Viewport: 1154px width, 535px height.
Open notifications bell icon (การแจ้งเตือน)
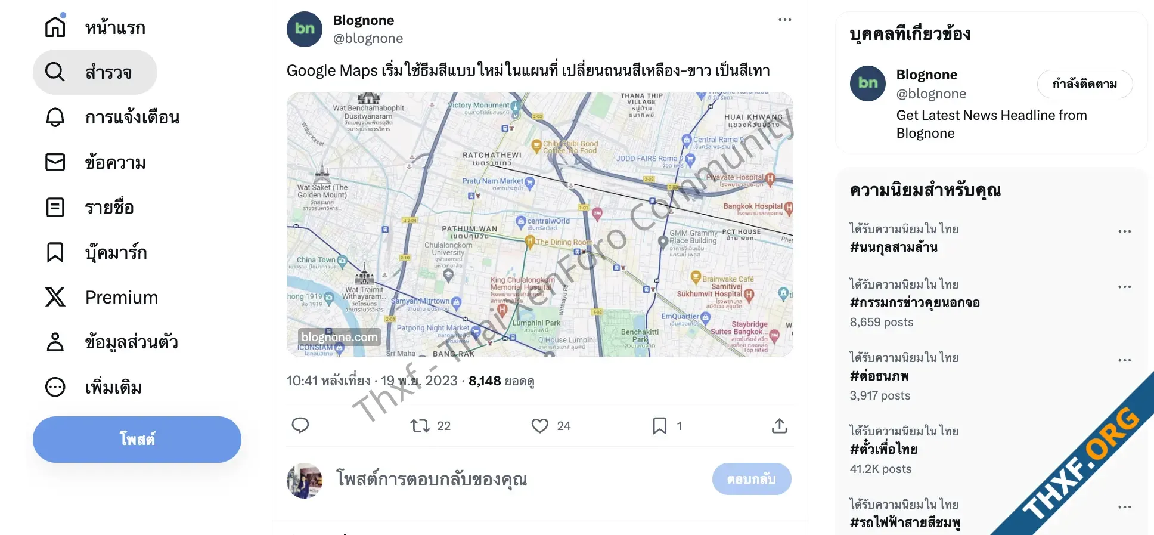[55, 117]
